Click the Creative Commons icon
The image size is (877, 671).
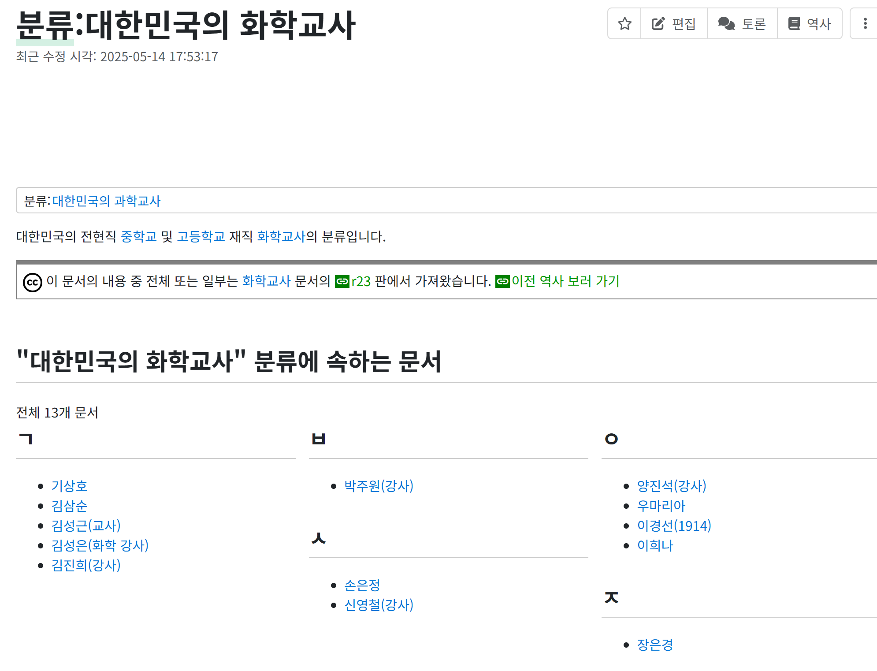click(x=33, y=282)
